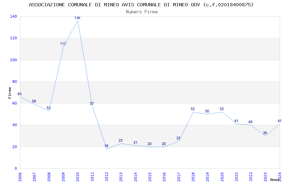283x183 pixels.
Task: Click the 100 y-axis tick label
Action: (14, 60)
